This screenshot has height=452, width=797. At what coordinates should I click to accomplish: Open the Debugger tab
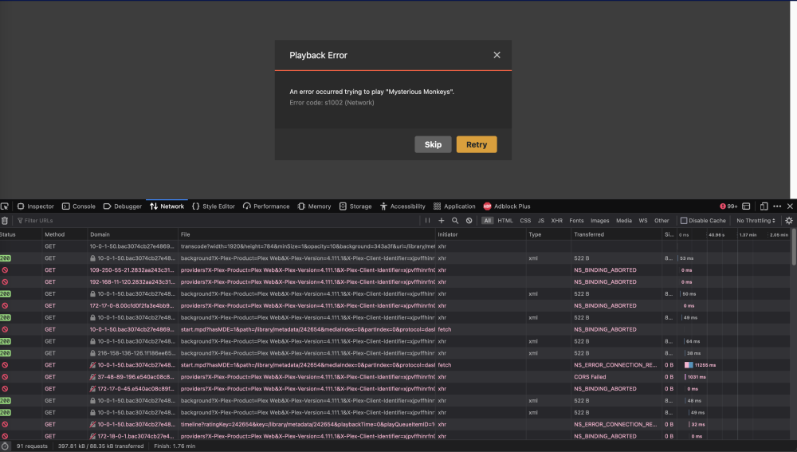[x=123, y=206]
